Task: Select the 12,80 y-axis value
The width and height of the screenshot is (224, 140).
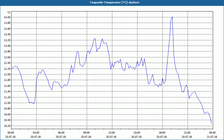Action: click(8, 52)
